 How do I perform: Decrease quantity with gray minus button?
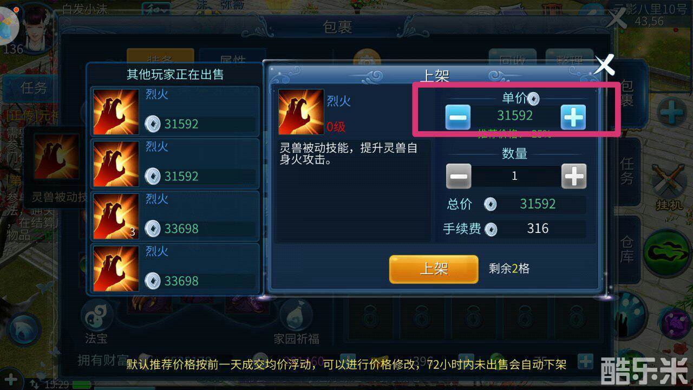[x=459, y=176]
